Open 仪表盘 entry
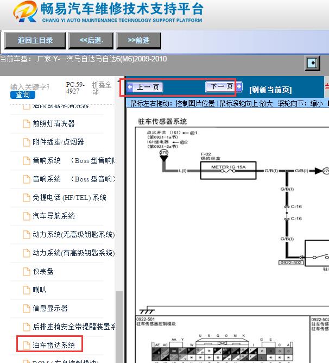329x363 pixels. [x=43, y=271]
